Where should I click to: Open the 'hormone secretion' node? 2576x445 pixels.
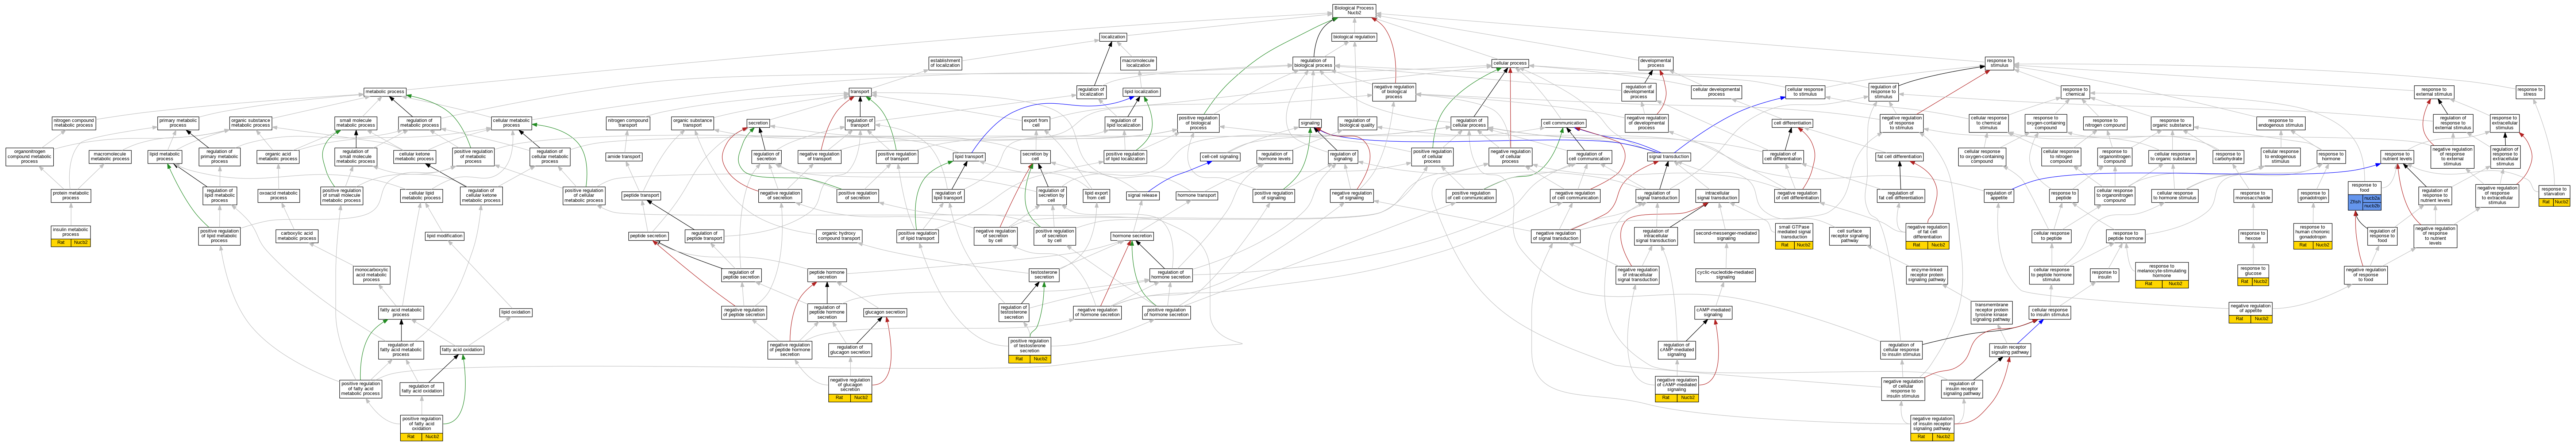coord(1132,236)
